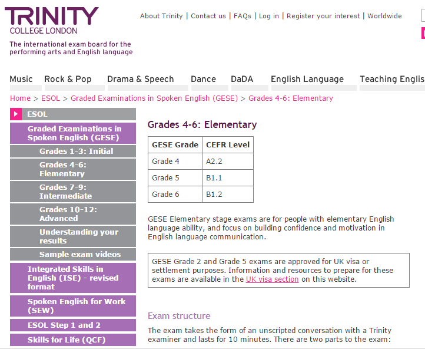This screenshot has height=349, width=425.
Task: Open Skills for Life (QCF)
Action: click(x=73, y=340)
